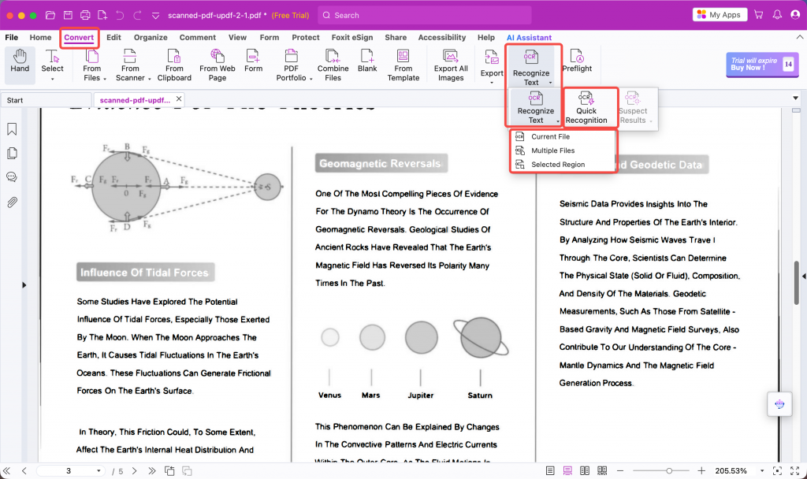The height and width of the screenshot is (479, 807).
Task: Open the Convert tab
Action: (79, 38)
